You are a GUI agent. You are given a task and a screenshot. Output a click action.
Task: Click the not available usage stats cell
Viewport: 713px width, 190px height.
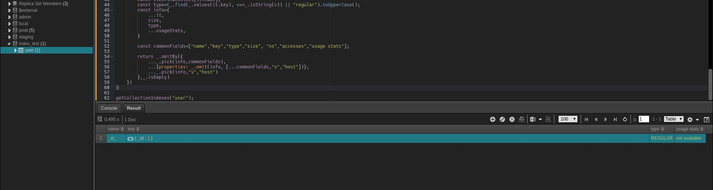pyautogui.click(x=690, y=138)
